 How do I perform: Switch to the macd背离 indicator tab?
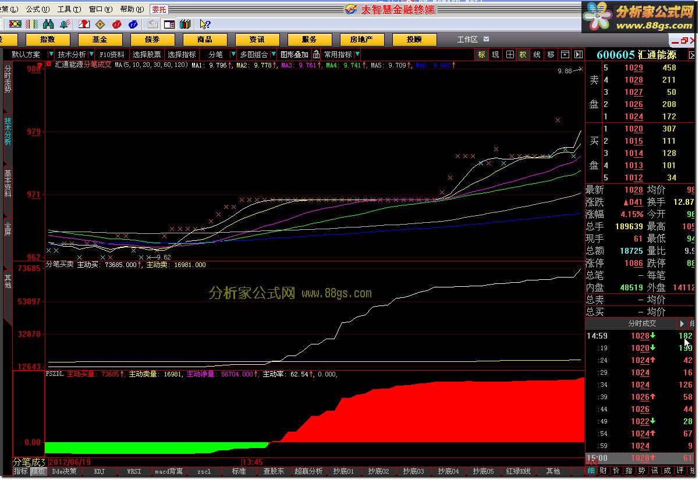(169, 471)
